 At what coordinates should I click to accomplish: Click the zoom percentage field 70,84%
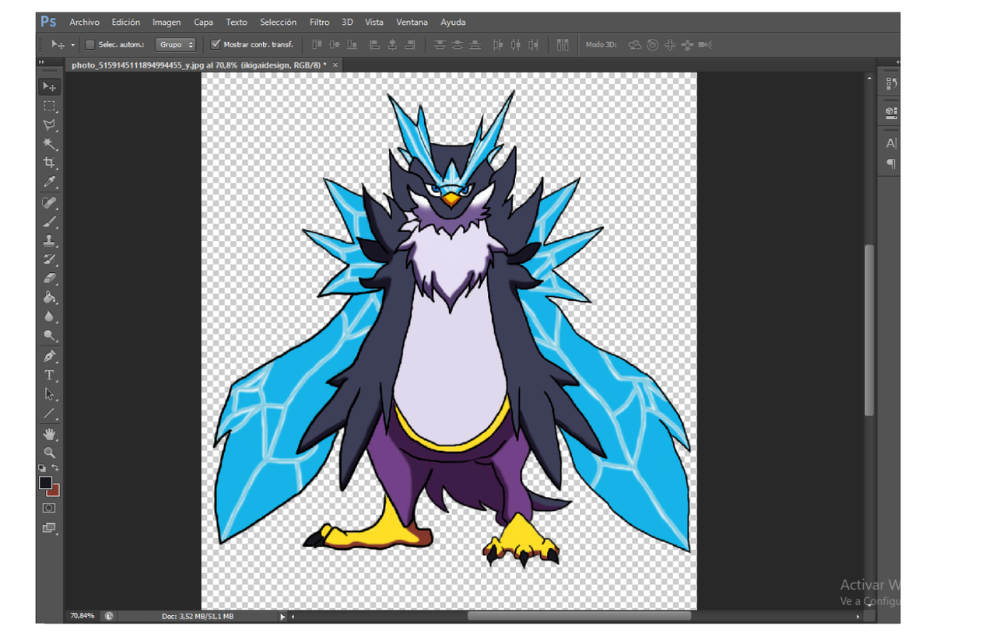click(x=82, y=616)
